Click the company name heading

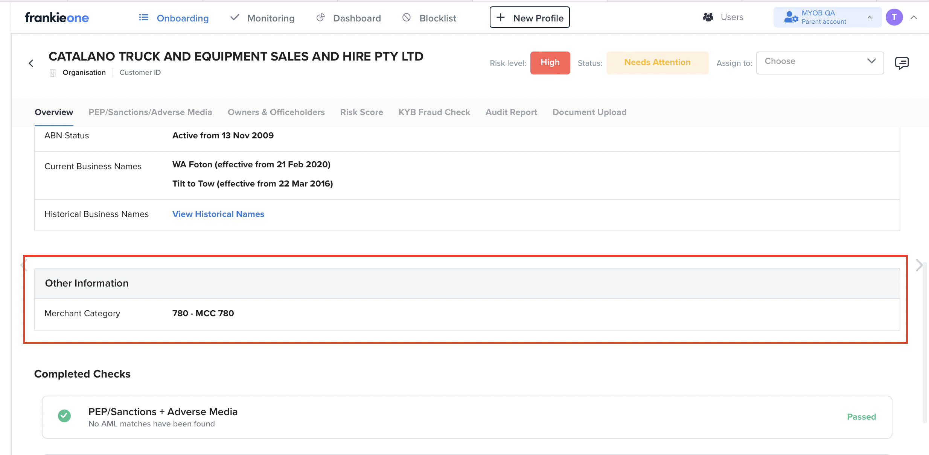tap(236, 56)
